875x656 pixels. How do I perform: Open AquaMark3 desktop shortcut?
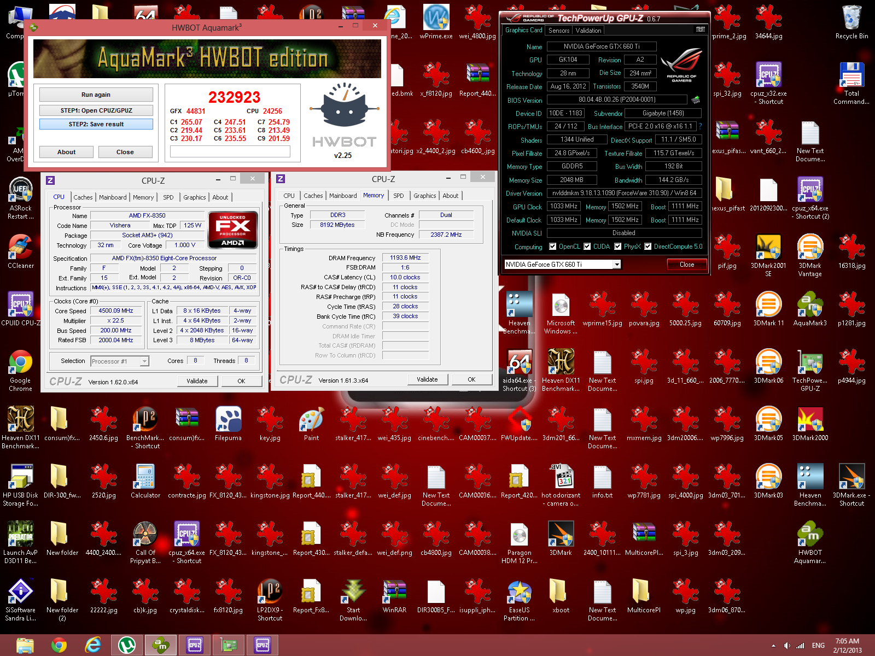click(x=810, y=309)
